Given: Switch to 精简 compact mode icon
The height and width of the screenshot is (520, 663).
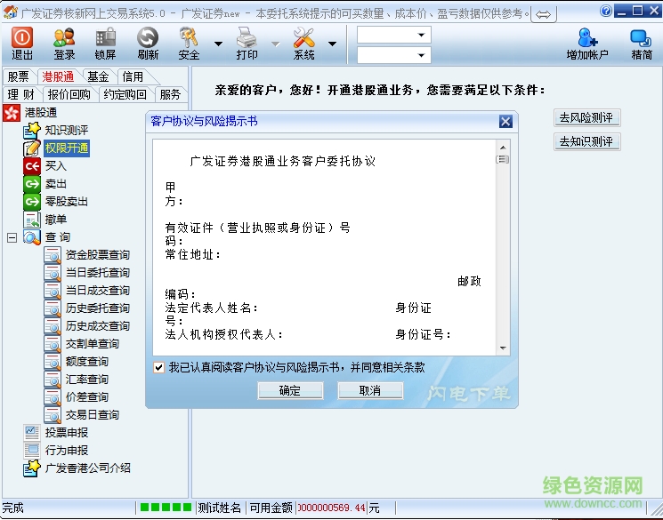Looking at the screenshot, I should tap(641, 37).
